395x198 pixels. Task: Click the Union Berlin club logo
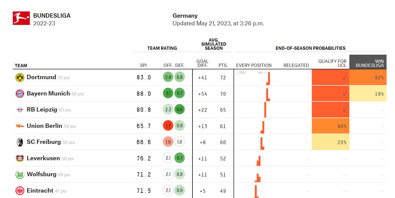[20, 126]
